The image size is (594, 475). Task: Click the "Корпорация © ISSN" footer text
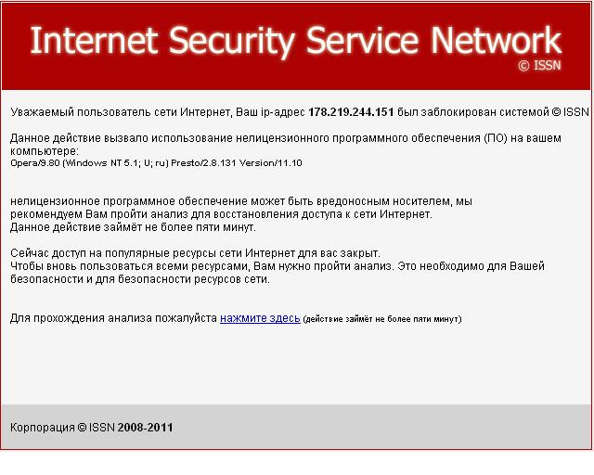click(62, 428)
